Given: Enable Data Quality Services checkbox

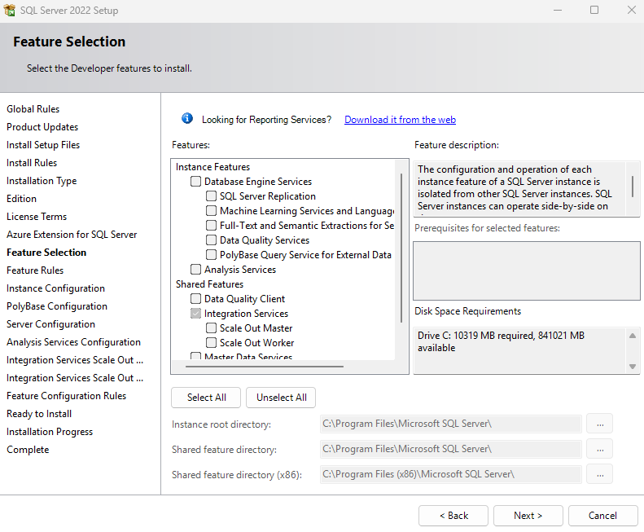Looking at the screenshot, I should pyautogui.click(x=211, y=240).
